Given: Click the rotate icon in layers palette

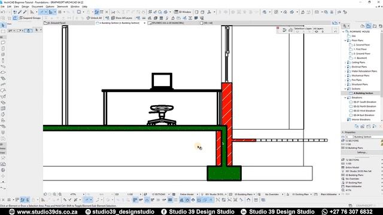Looking at the screenshot, I should pyautogui.click(x=284, y=30).
